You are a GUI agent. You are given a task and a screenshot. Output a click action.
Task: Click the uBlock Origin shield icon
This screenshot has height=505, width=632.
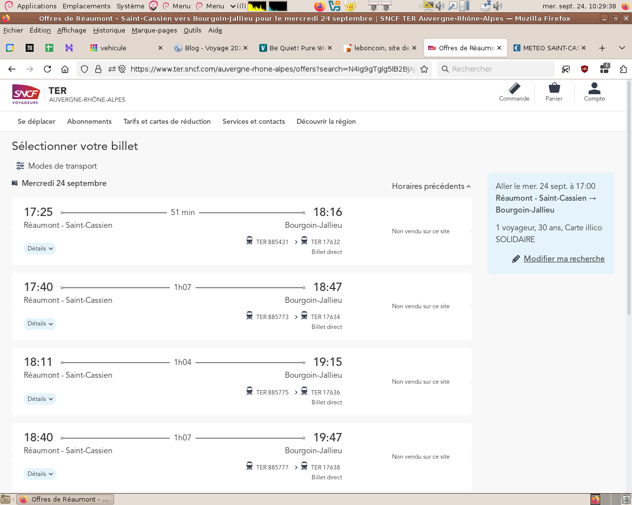coord(585,69)
